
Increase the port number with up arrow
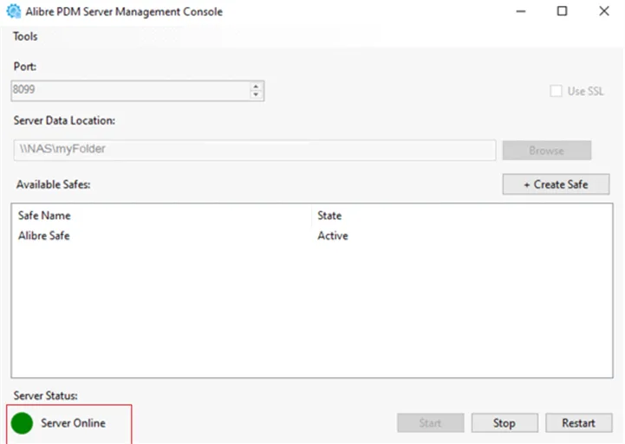pyautogui.click(x=256, y=86)
